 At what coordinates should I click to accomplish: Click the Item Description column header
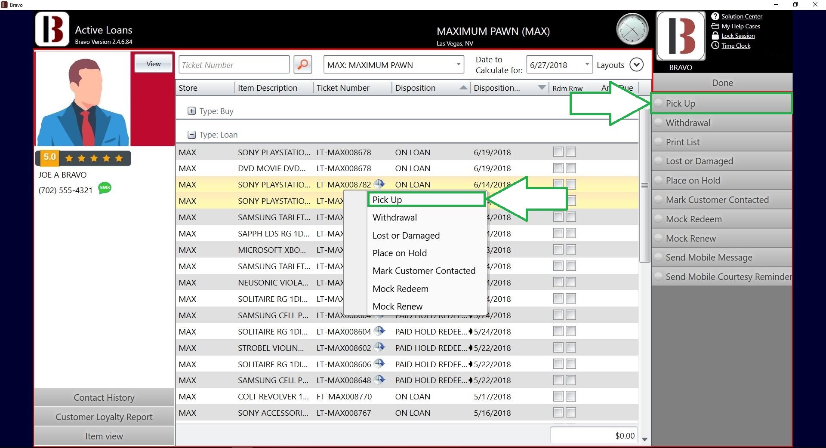(274, 88)
